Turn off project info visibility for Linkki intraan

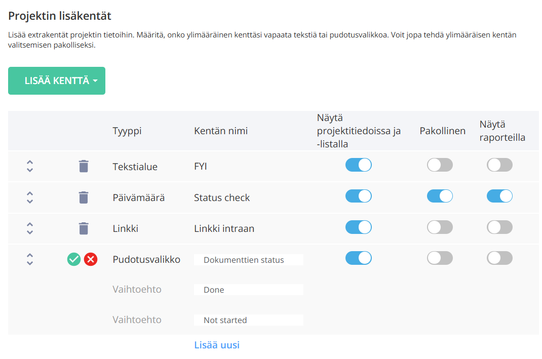point(359,227)
